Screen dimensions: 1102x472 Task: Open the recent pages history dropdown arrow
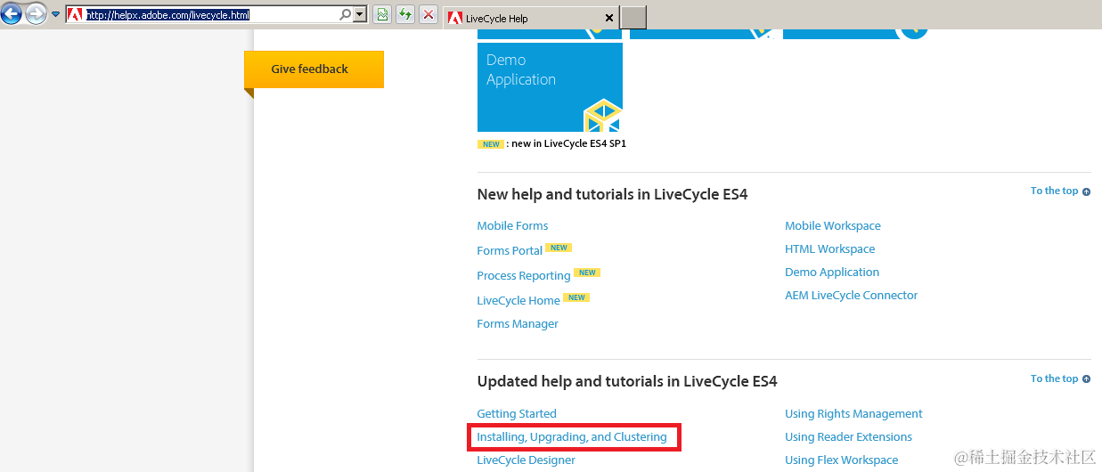(x=55, y=15)
